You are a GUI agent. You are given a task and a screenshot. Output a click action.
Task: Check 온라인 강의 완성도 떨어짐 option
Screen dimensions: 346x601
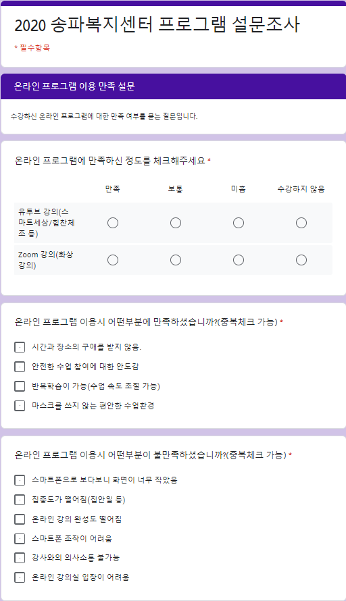[x=20, y=519]
